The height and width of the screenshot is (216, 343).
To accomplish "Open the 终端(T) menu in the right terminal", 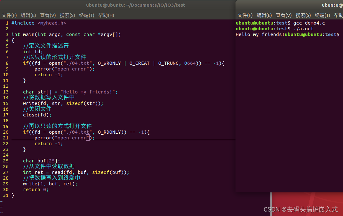I will [x=322, y=15].
